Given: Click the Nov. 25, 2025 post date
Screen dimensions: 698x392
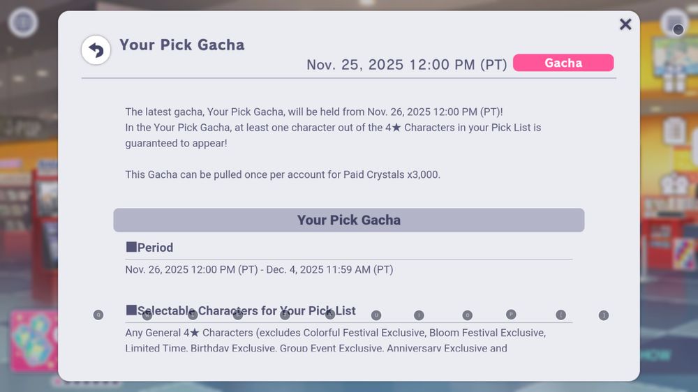Looking at the screenshot, I should pos(406,65).
